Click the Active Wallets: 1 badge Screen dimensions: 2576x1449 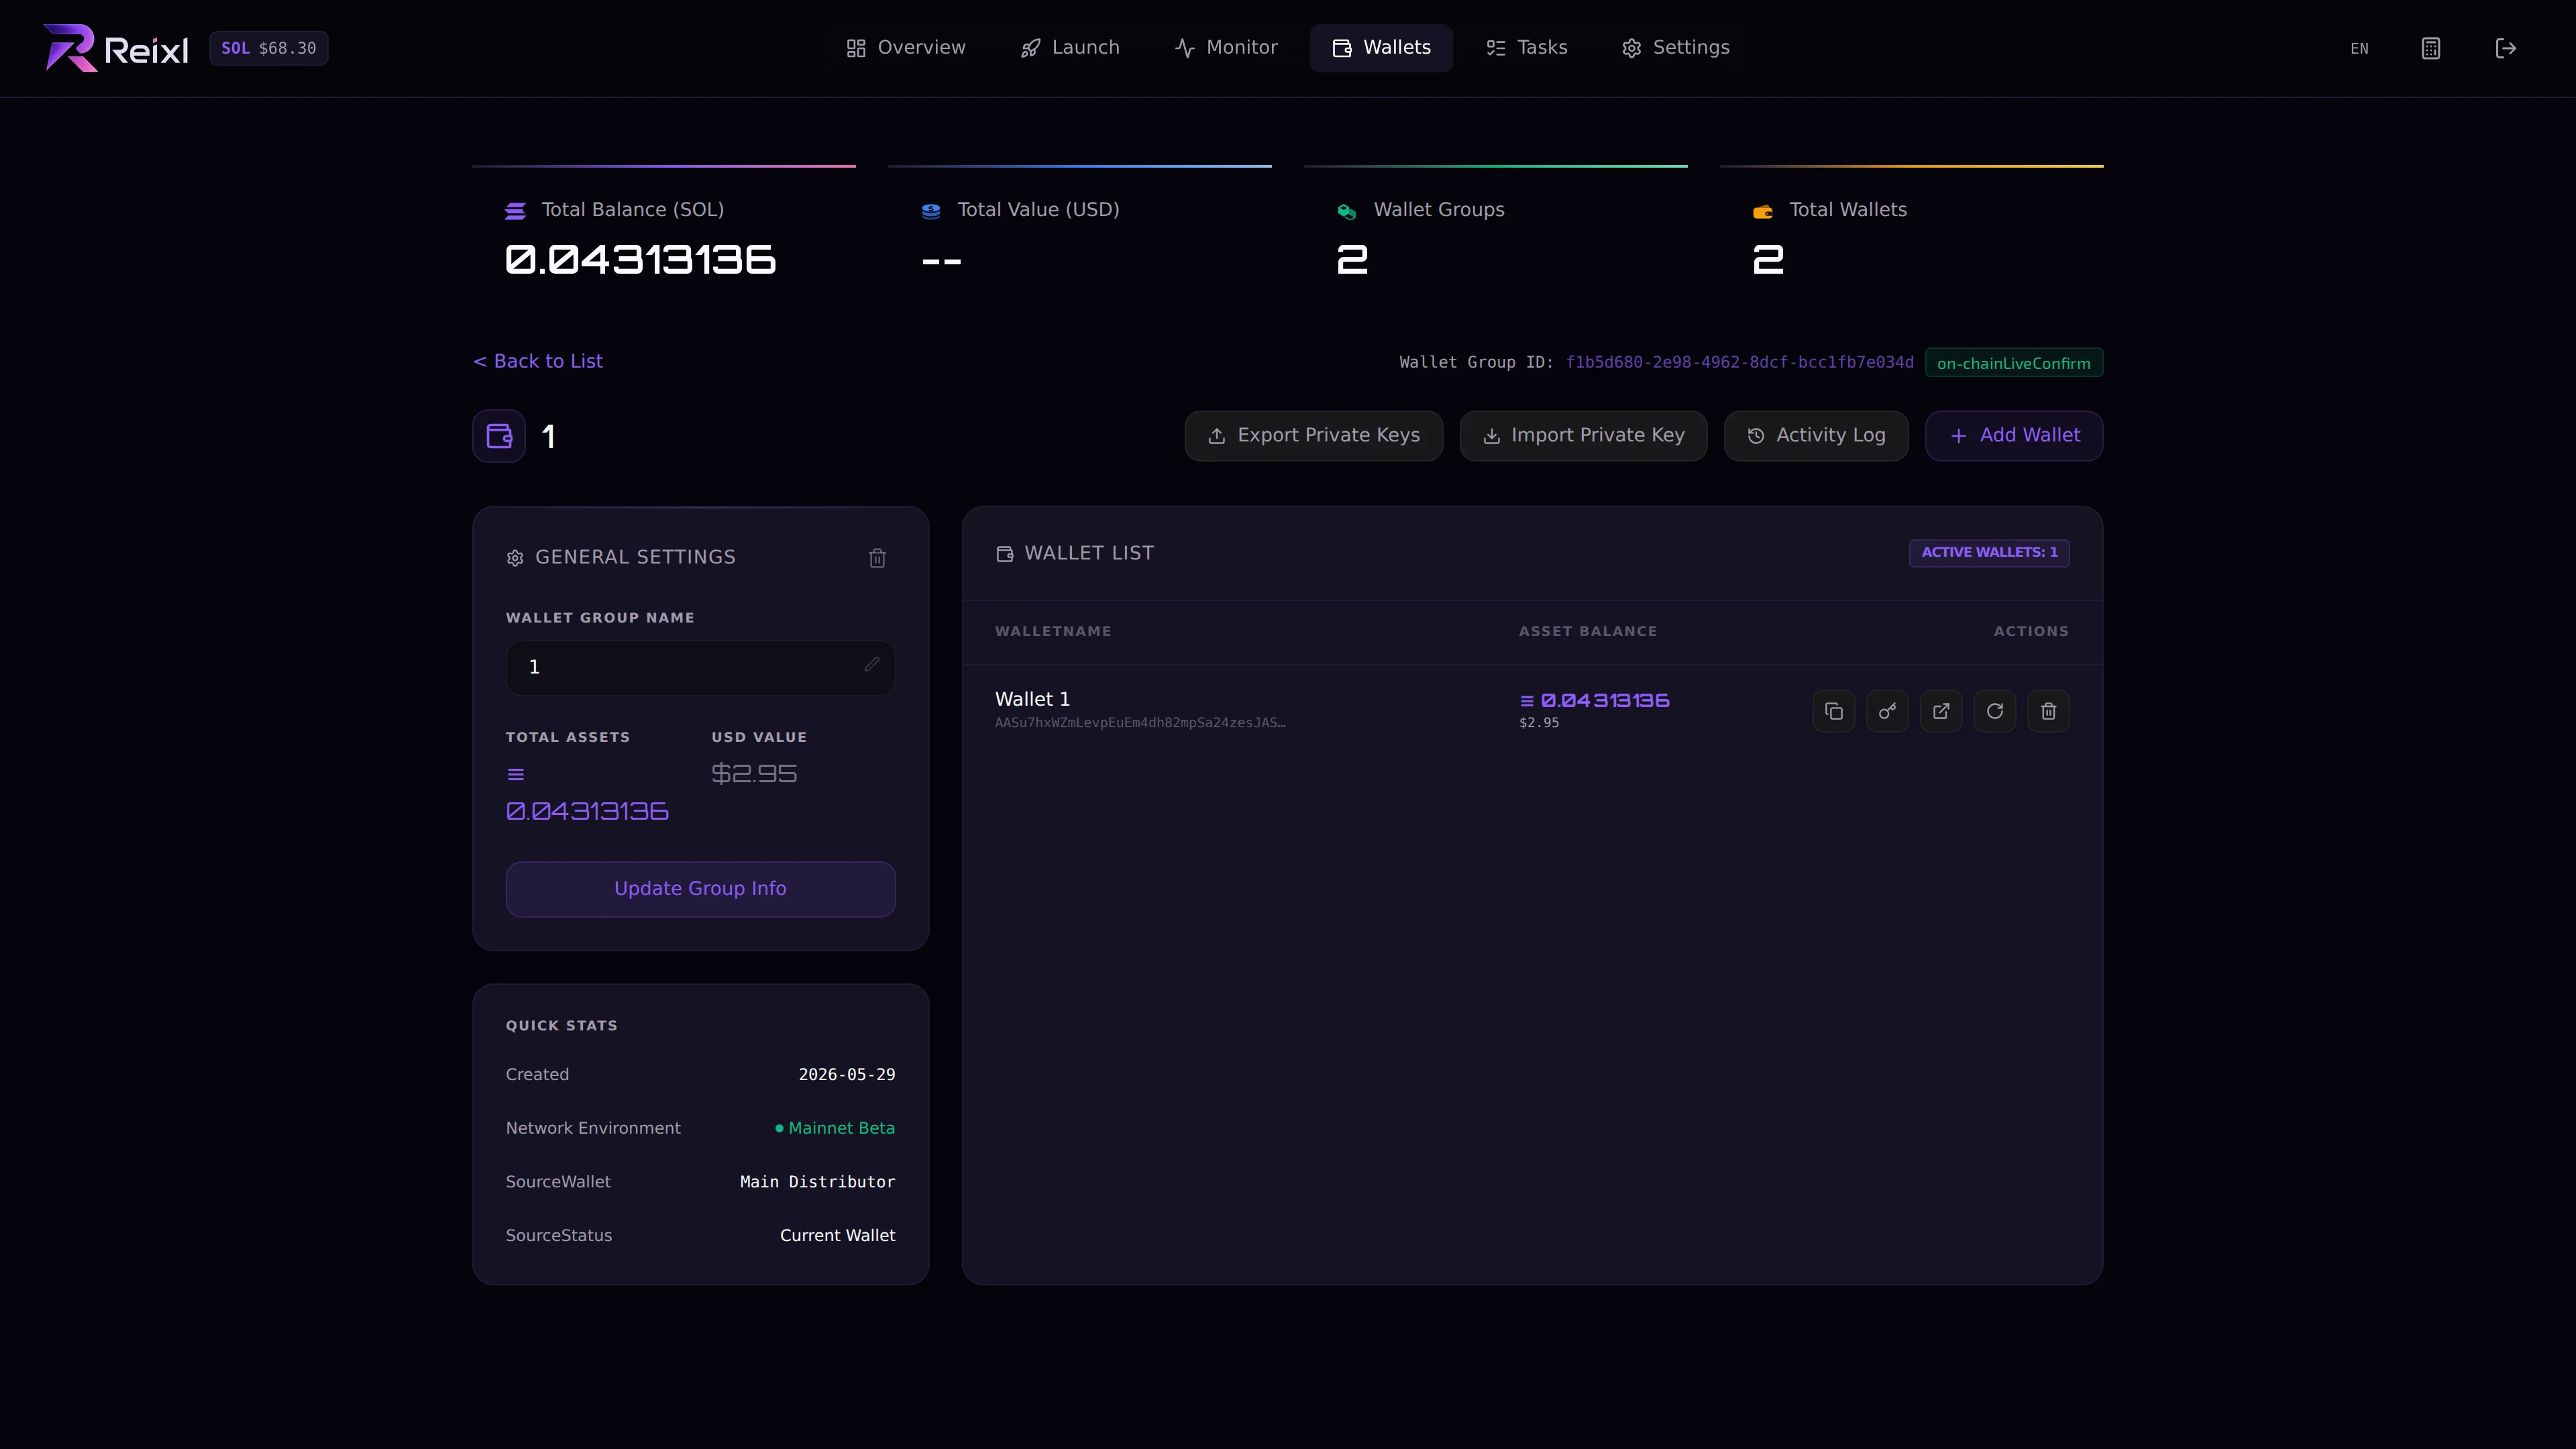pyautogui.click(x=1989, y=552)
